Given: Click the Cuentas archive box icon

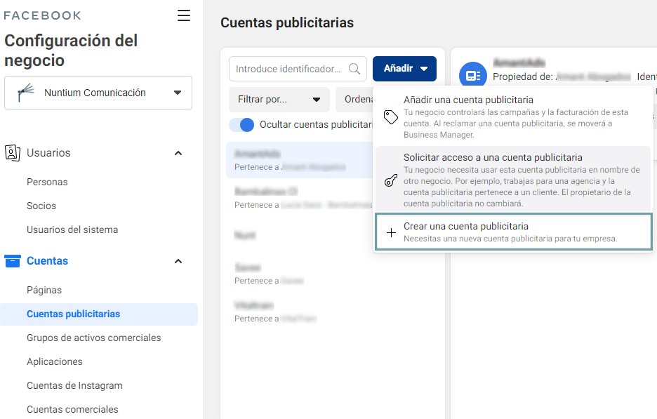Looking at the screenshot, I should (13, 261).
